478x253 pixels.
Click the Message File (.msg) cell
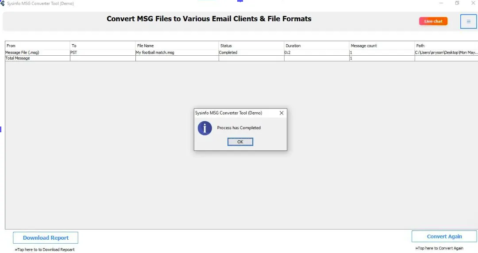(38, 53)
